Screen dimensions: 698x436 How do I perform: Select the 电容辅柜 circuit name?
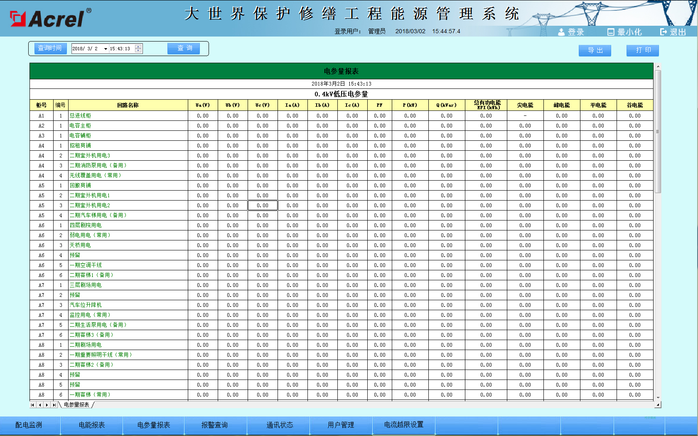click(80, 136)
